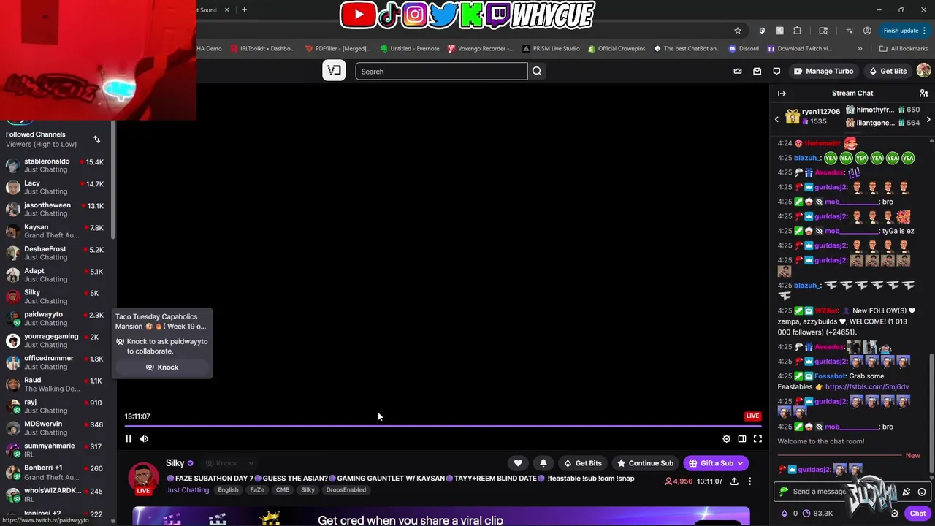Show next gift leaderboard entries
Viewport: 935px width, 526px height.
click(928, 119)
